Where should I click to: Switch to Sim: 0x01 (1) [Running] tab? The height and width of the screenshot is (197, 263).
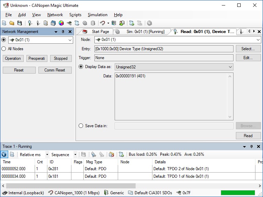[142, 32]
